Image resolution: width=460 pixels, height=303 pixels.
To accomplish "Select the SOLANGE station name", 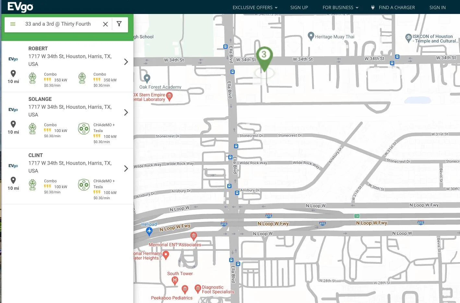I will pos(40,99).
